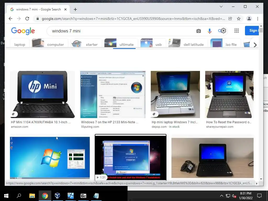Show more filter chips with right arrow
The height and width of the screenshot is (201, 268).
pyautogui.click(x=255, y=45)
